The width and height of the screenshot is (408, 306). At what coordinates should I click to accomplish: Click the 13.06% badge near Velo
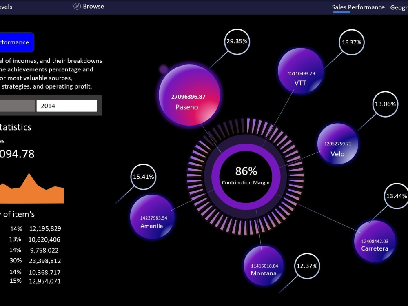[x=384, y=104]
